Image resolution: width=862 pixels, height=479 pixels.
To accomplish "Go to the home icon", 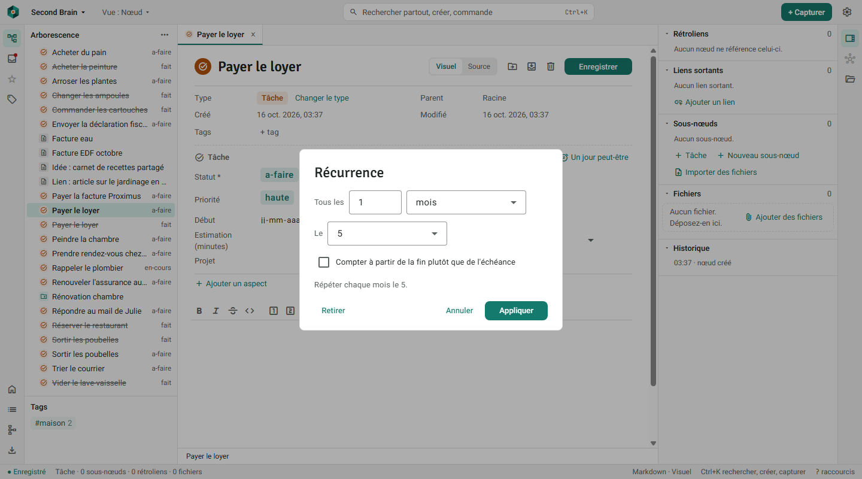I will pyautogui.click(x=12, y=389).
